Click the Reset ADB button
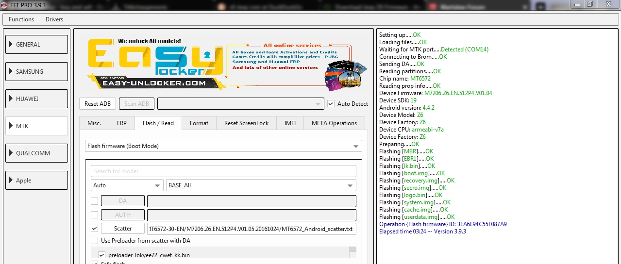Screen dimensions: 621x264 (98, 104)
